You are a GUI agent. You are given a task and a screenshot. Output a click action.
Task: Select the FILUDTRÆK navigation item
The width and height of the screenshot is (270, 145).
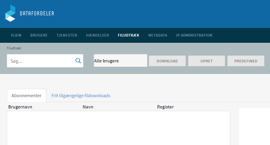point(128,35)
